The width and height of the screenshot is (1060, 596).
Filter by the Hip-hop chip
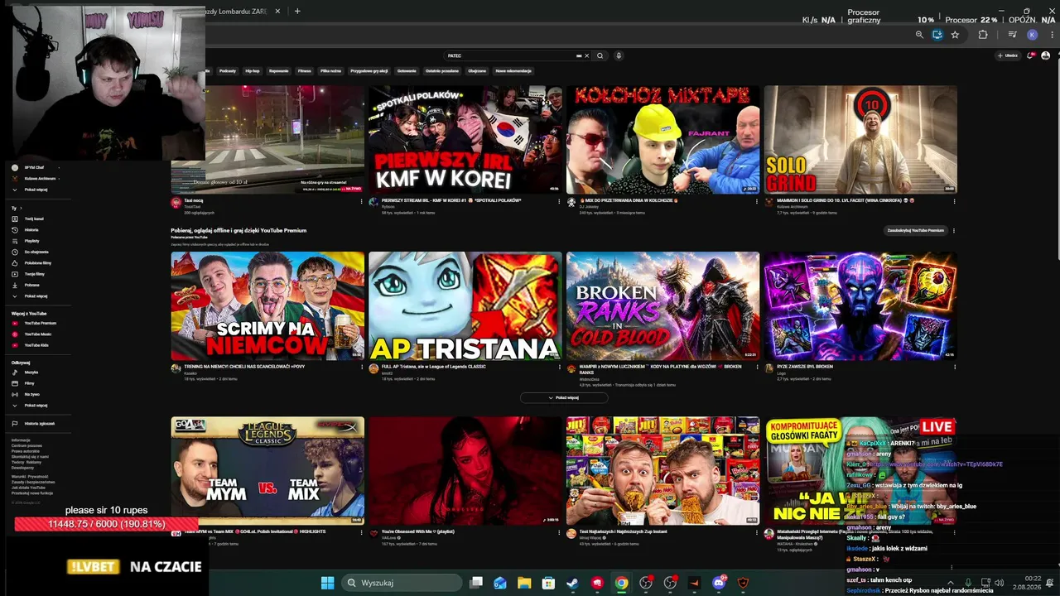click(252, 71)
